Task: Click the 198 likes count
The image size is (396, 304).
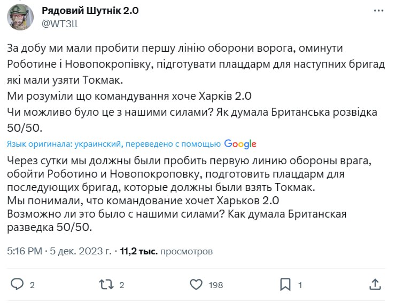Action: point(216,285)
